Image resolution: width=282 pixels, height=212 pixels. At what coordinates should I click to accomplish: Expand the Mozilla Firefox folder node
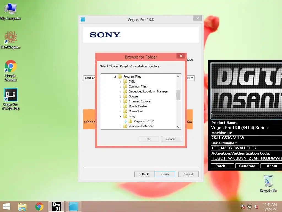coord(120,107)
